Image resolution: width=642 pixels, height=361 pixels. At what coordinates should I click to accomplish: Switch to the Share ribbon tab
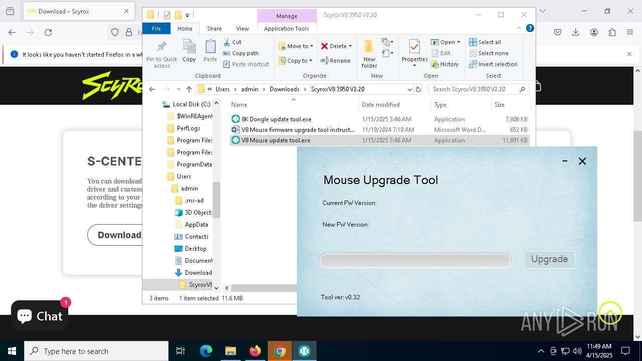214,29
